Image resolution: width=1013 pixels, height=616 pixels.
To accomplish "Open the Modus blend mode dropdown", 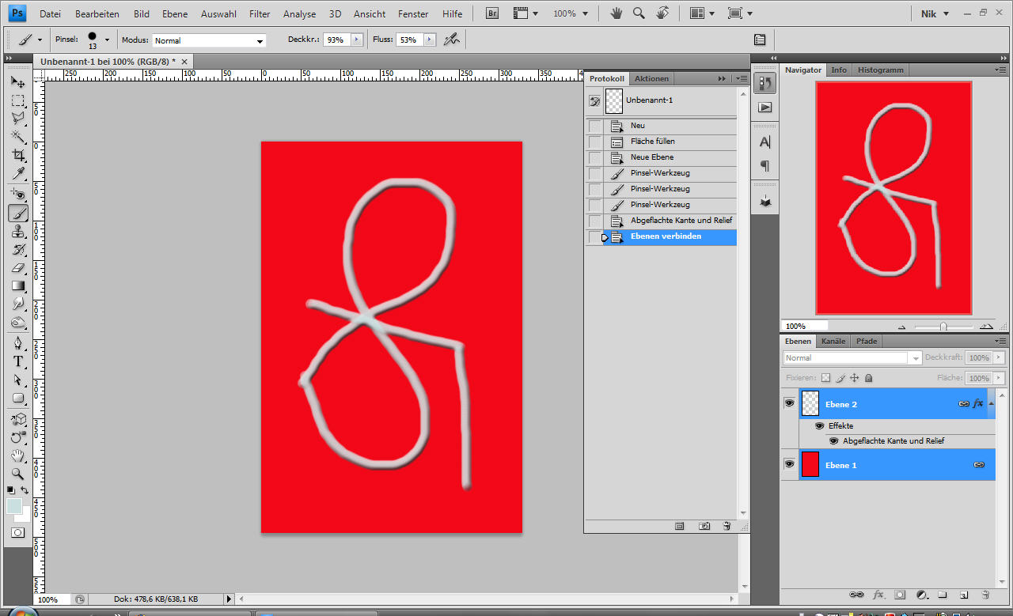I will pos(209,40).
